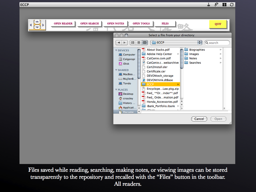Go back in the file dialog

pos(118,42)
